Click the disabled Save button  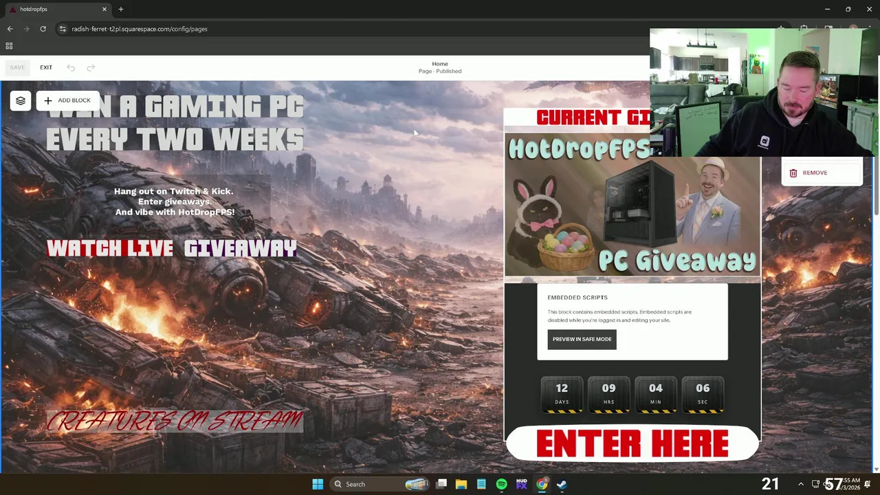(x=17, y=67)
